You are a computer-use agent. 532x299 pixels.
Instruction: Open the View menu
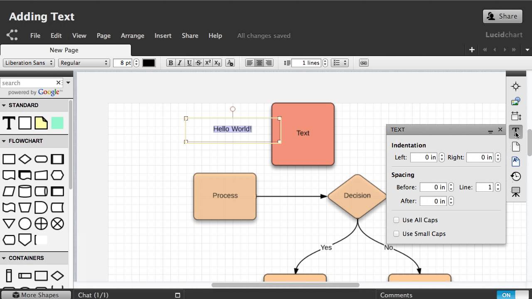coord(79,36)
